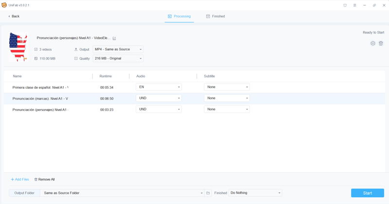The height and width of the screenshot is (204, 389).
Task: Click the skin/theme shirt icon
Action: tap(345, 5)
